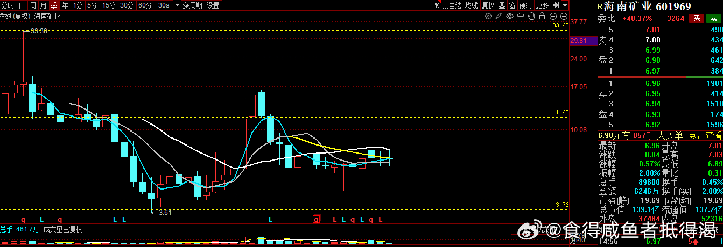Viewport: 723px width, 247px height.
Task: Click the hand tool icon above the chart
Action: (x=531, y=16)
